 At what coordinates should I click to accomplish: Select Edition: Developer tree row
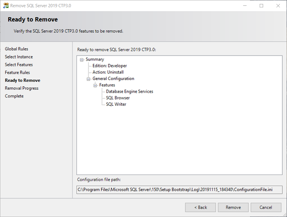[x=109, y=66]
